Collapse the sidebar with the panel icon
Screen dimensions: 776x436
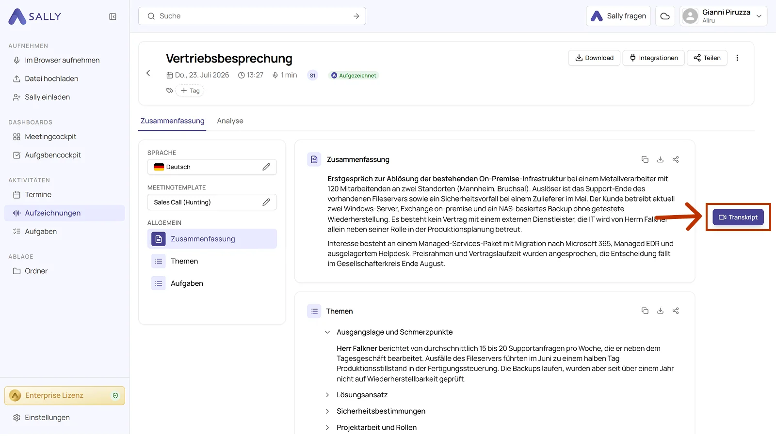click(113, 16)
